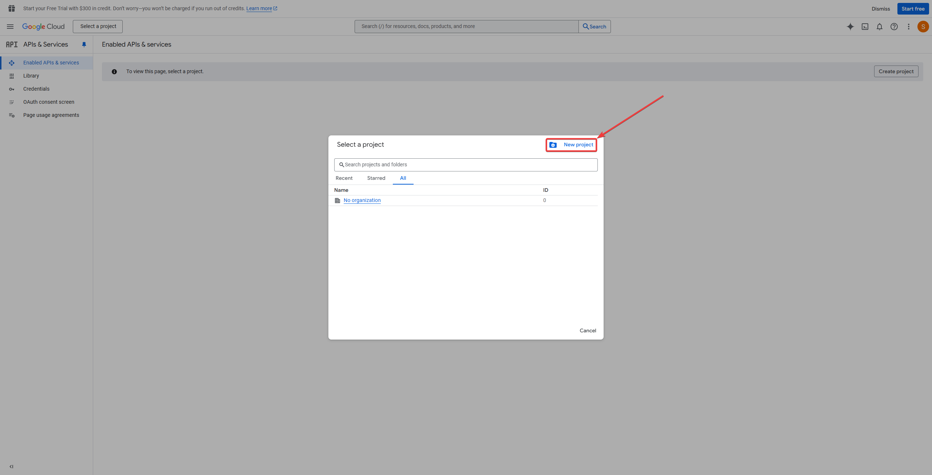Click the Enabled APIs & services icon

click(12, 63)
